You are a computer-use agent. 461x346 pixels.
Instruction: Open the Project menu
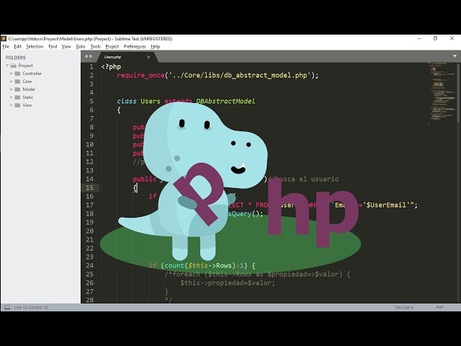click(x=112, y=46)
